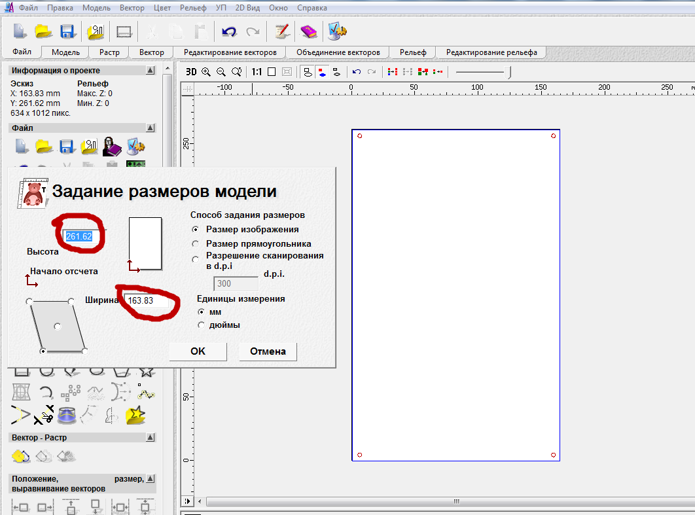695x515 pixels.
Task: Open the 2D Вид menu
Action: [x=247, y=8]
